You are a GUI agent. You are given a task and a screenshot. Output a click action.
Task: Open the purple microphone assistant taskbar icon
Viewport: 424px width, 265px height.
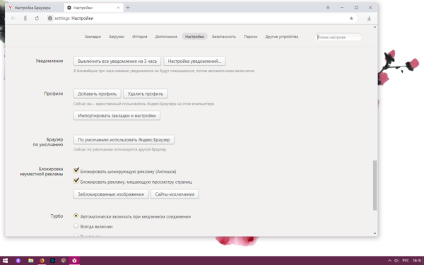click(18, 261)
